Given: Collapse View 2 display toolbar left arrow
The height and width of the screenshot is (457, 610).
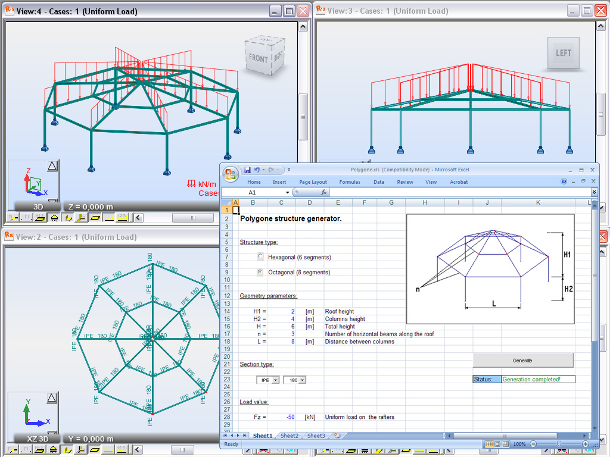Looking at the screenshot, I should (x=138, y=450).
